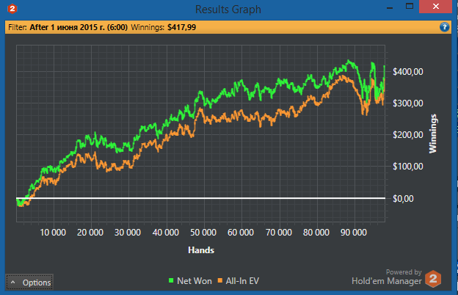This screenshot has height=295, width=458.
Task: Click the 50 000 hands axis label
Action: click(203, 233)
